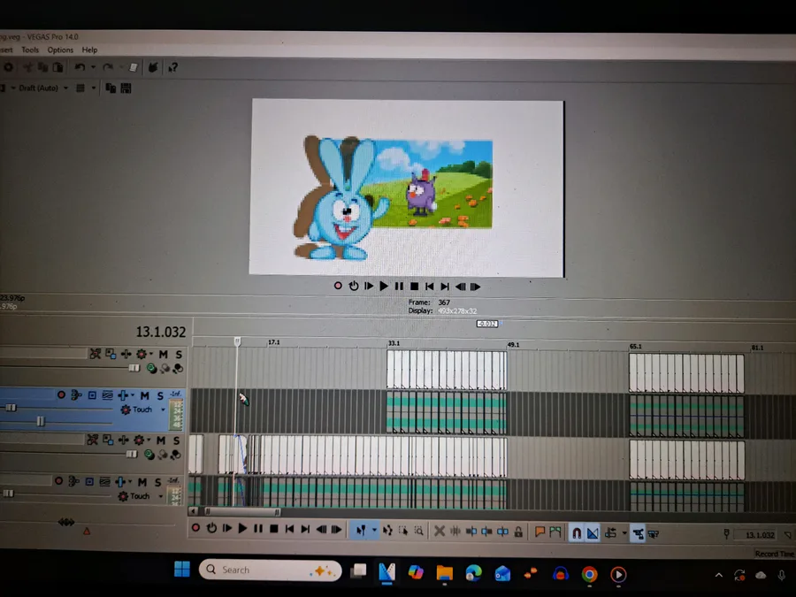This screenshot has height=597, width=796.
Task: Open the Tools menu
Action: (x=30, y=50)
